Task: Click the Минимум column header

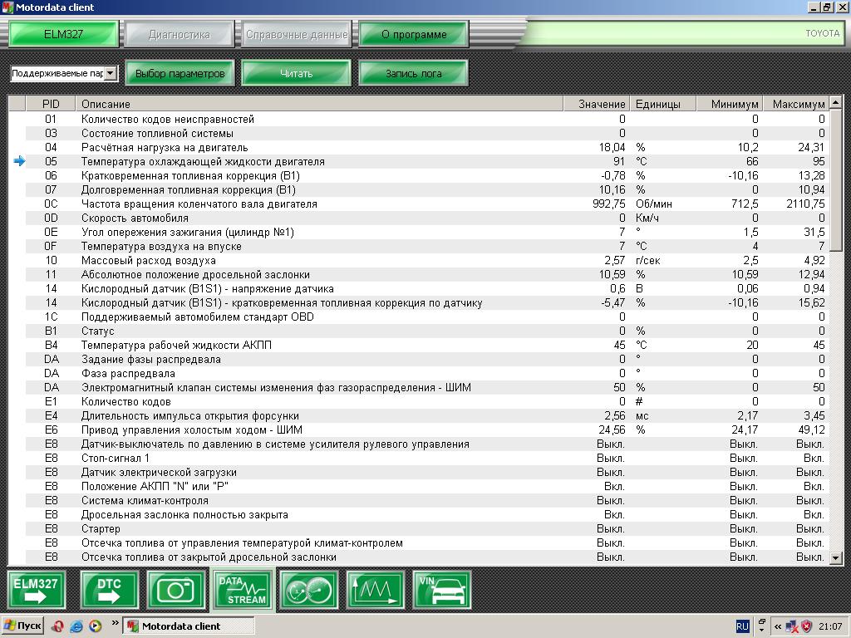Action: pos(730,104)
